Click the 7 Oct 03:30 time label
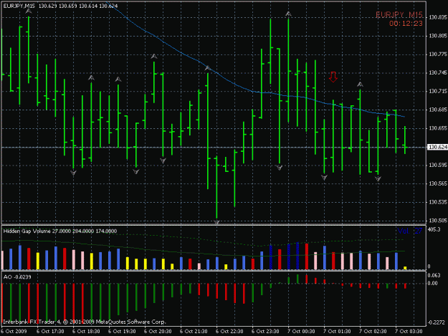448x336 pixels. point(409,332)
